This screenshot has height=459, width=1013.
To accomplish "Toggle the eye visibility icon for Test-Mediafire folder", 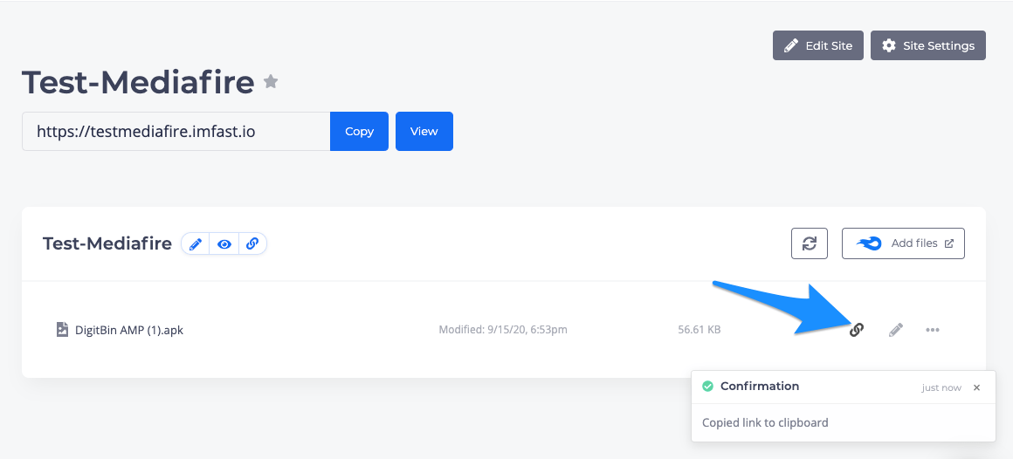I will pos(224,244).
